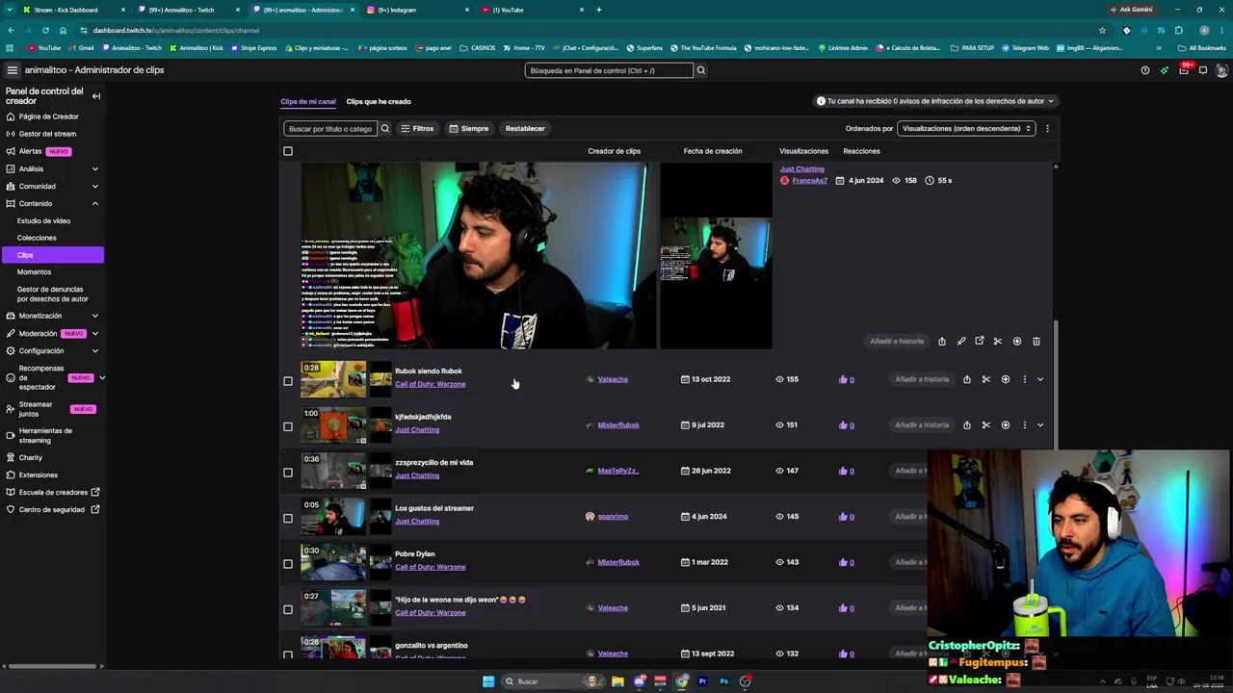The width and height of the screenshot is (1233, 693).
Task: Check the kjfadskjadfjskfda clip checkbox
Action: (288, 426)
